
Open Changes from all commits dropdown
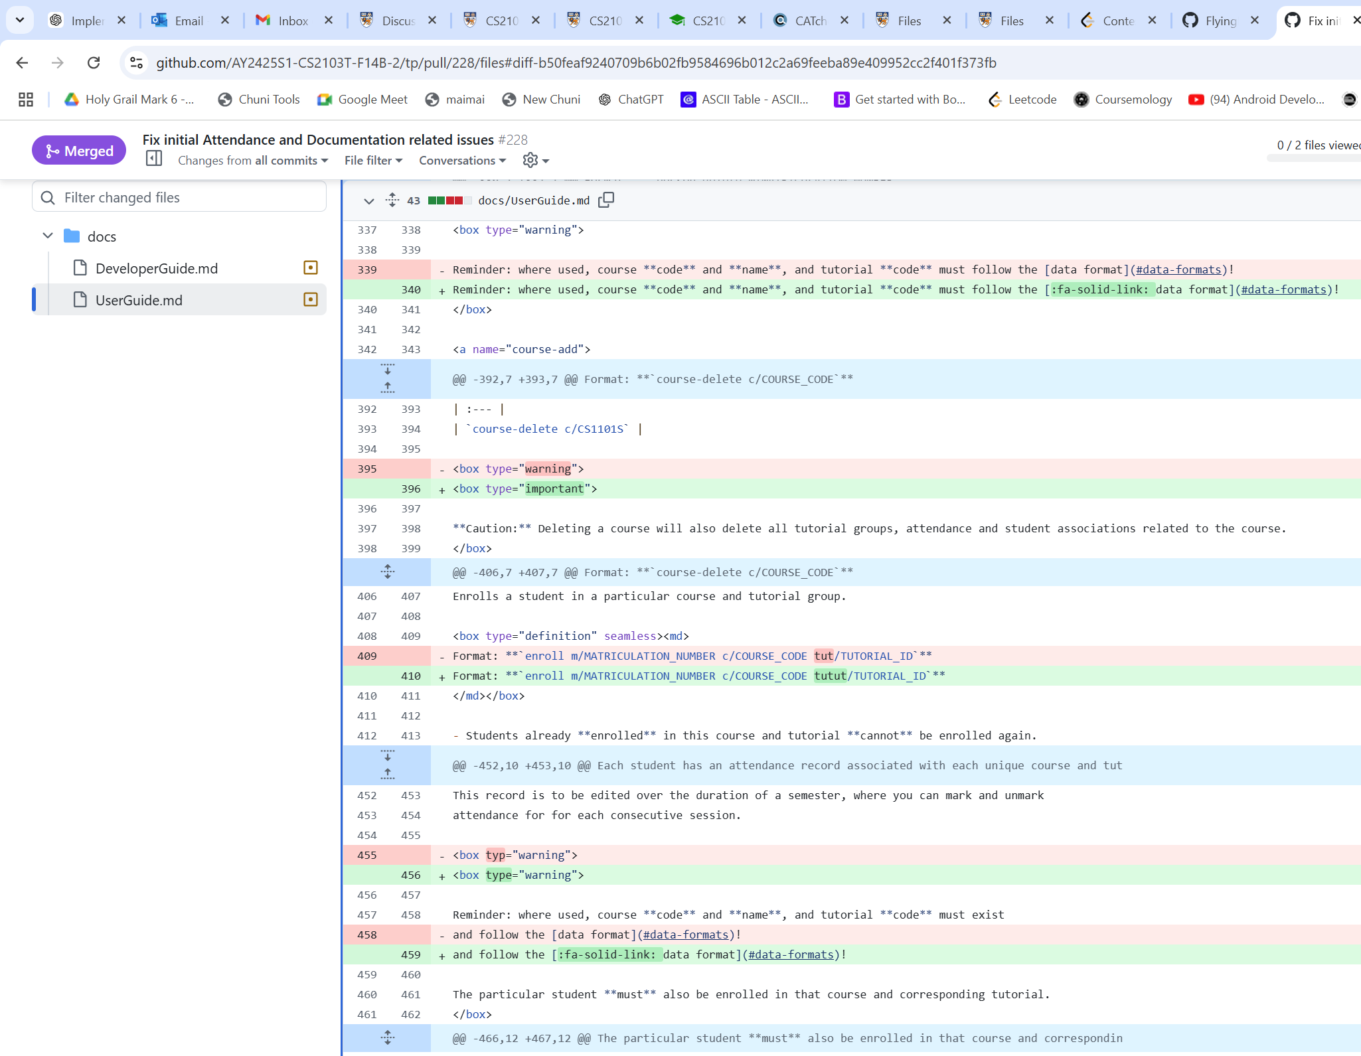pyautogui.click(x=252, y=161)
